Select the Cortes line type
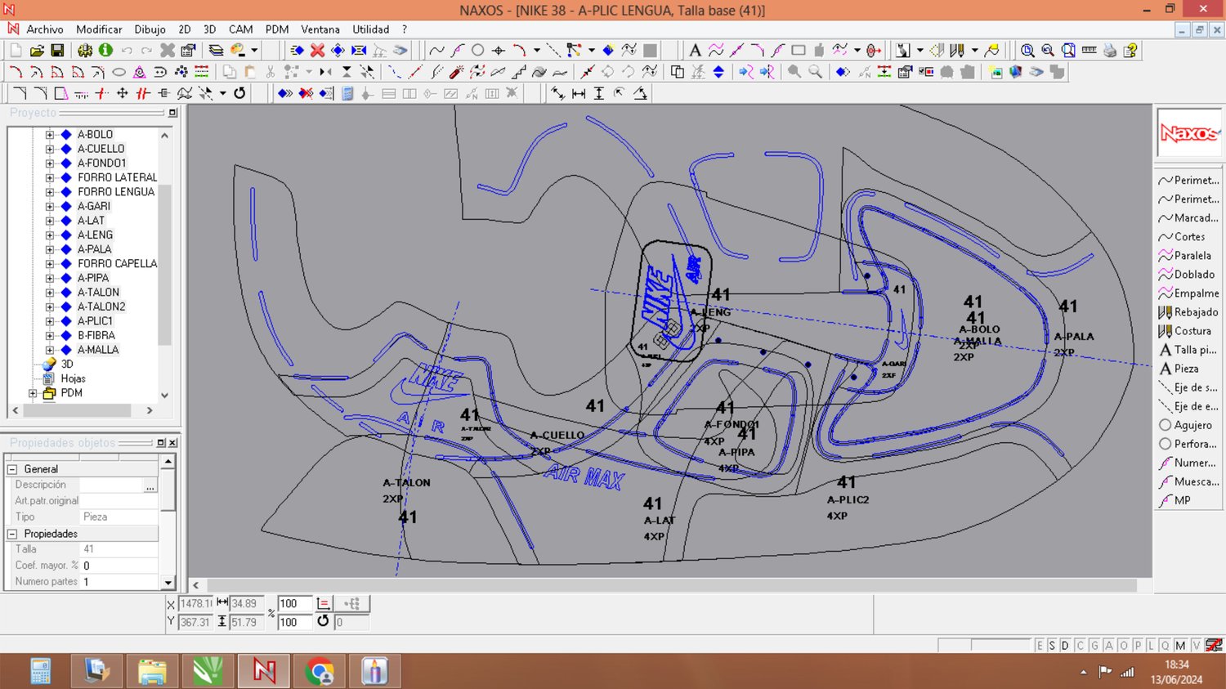Image resolution: width=1226 pixels, height=689 pixels. pos(1182,237)
